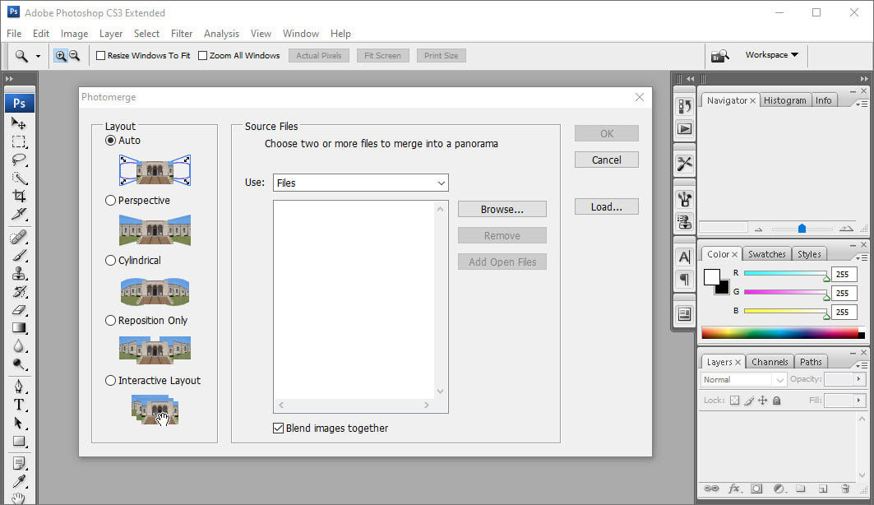This screenshot has height=505, width=874.
Task: Select the Clone Stamp tool
Action: click(x=19, y=274)
